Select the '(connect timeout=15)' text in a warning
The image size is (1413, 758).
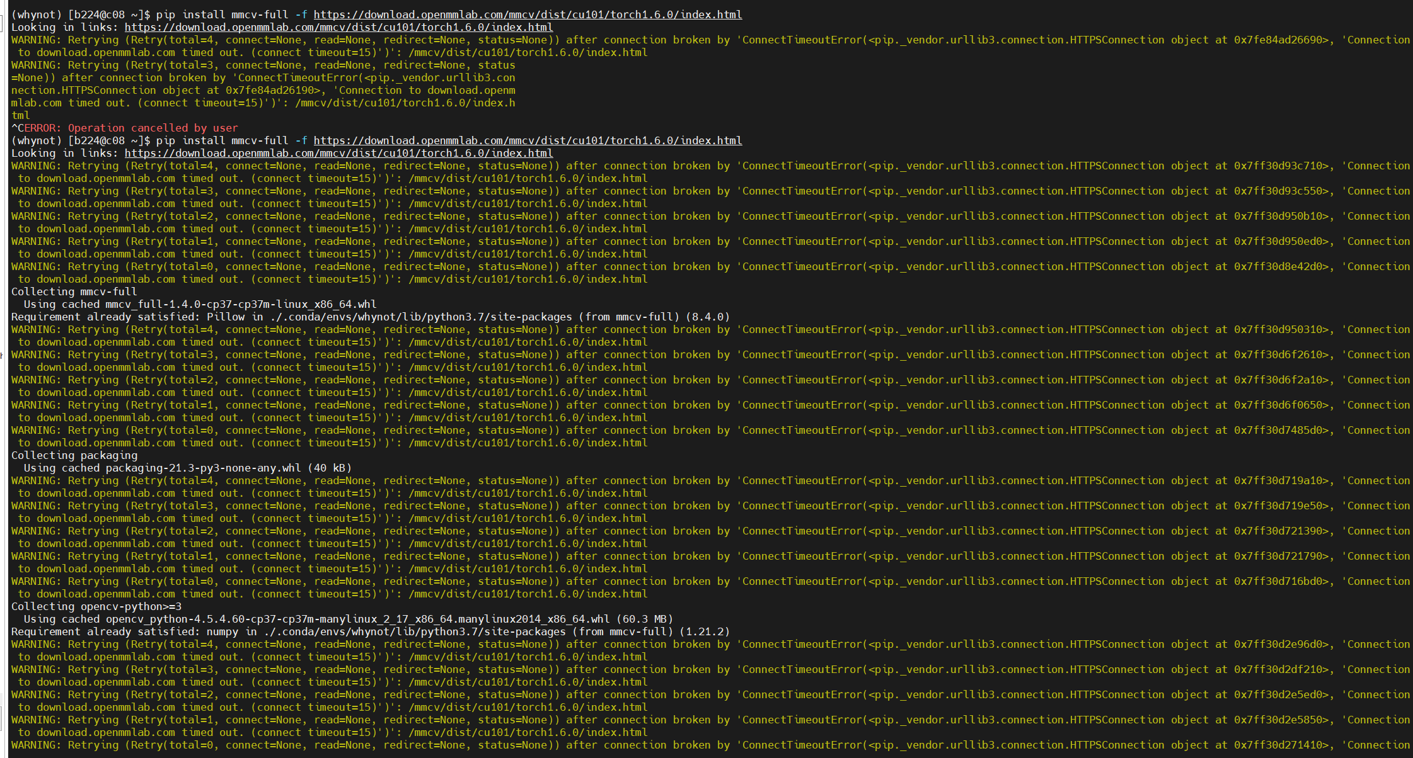point(307,178)
